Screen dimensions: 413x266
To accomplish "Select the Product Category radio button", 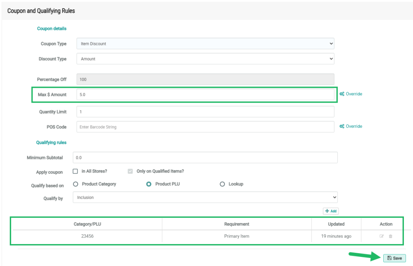I will point(76,184).
